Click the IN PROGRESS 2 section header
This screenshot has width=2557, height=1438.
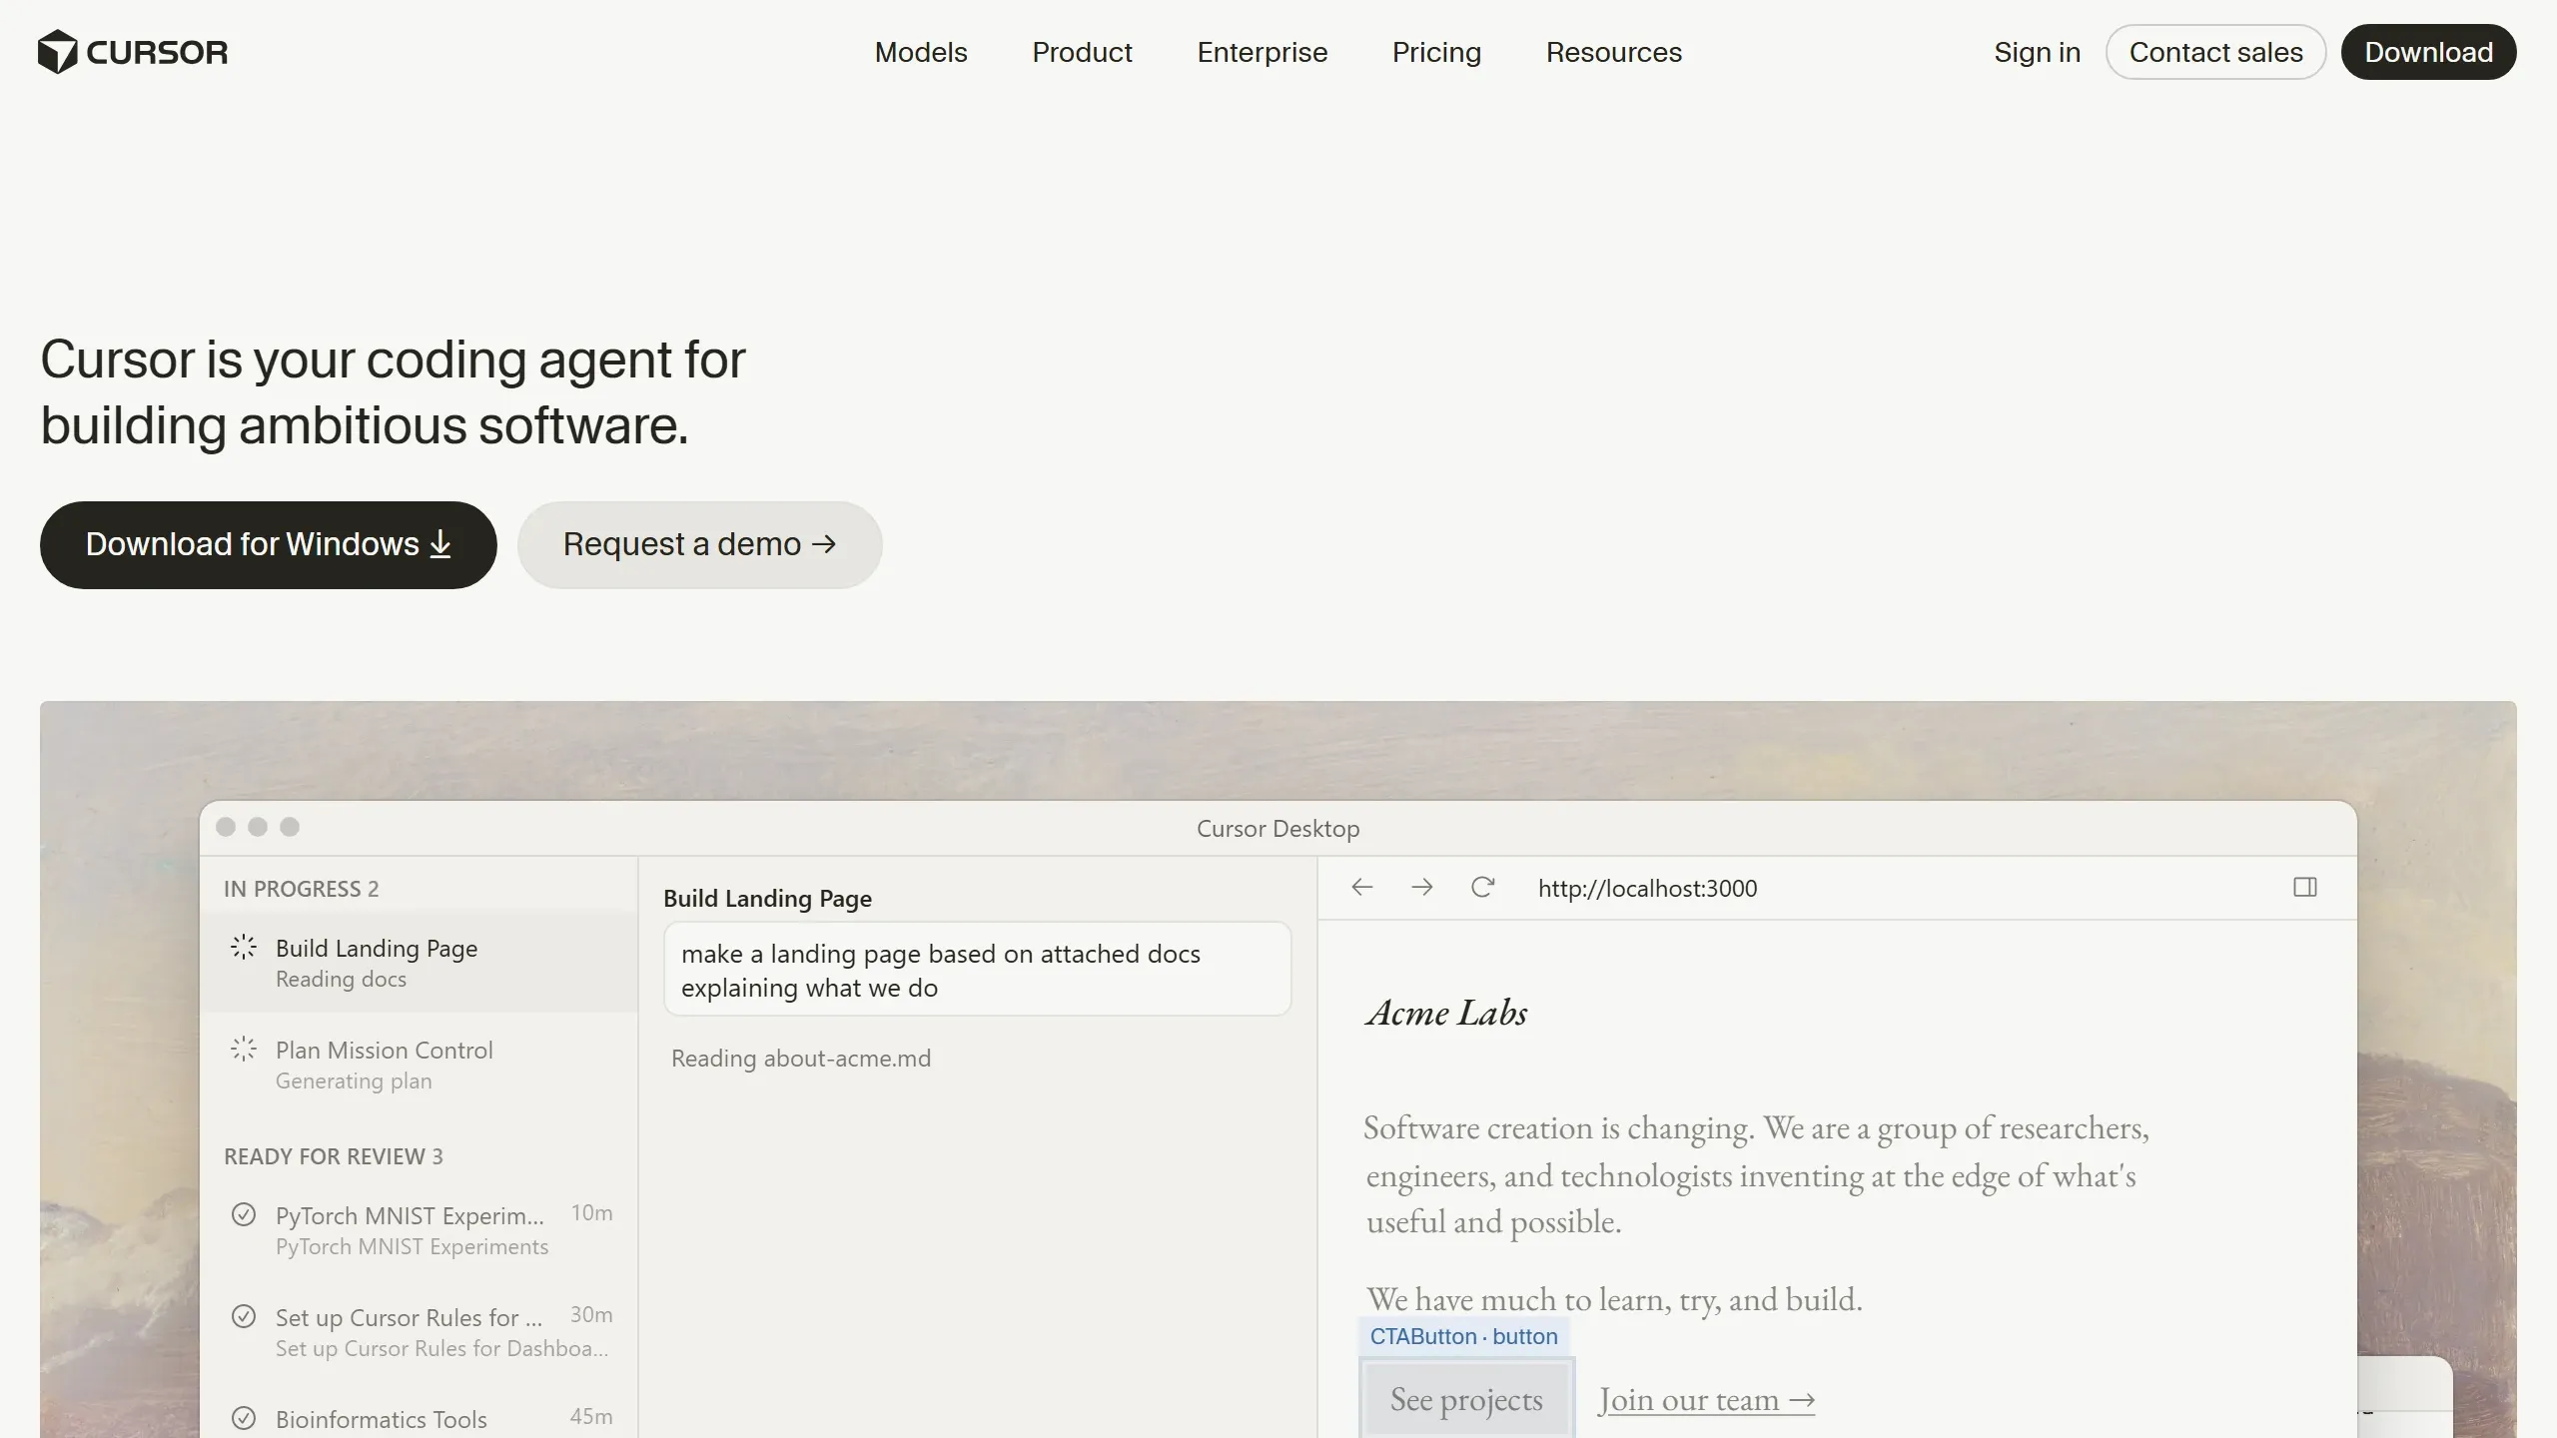pyautogui.click(x=301, y=888)
